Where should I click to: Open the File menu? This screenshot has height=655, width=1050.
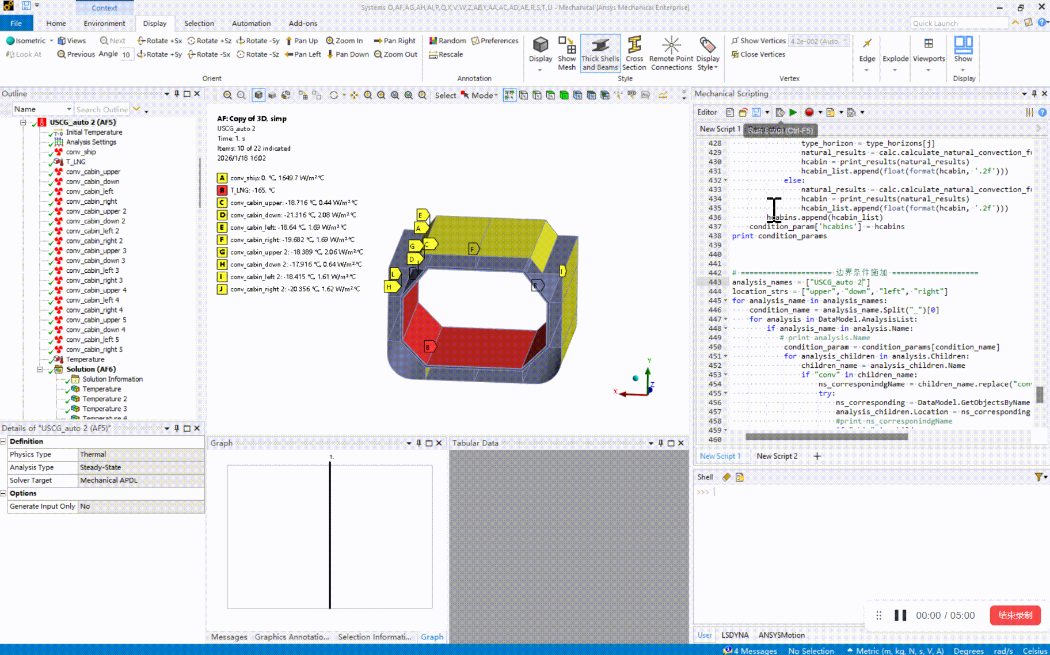(16, 24)
